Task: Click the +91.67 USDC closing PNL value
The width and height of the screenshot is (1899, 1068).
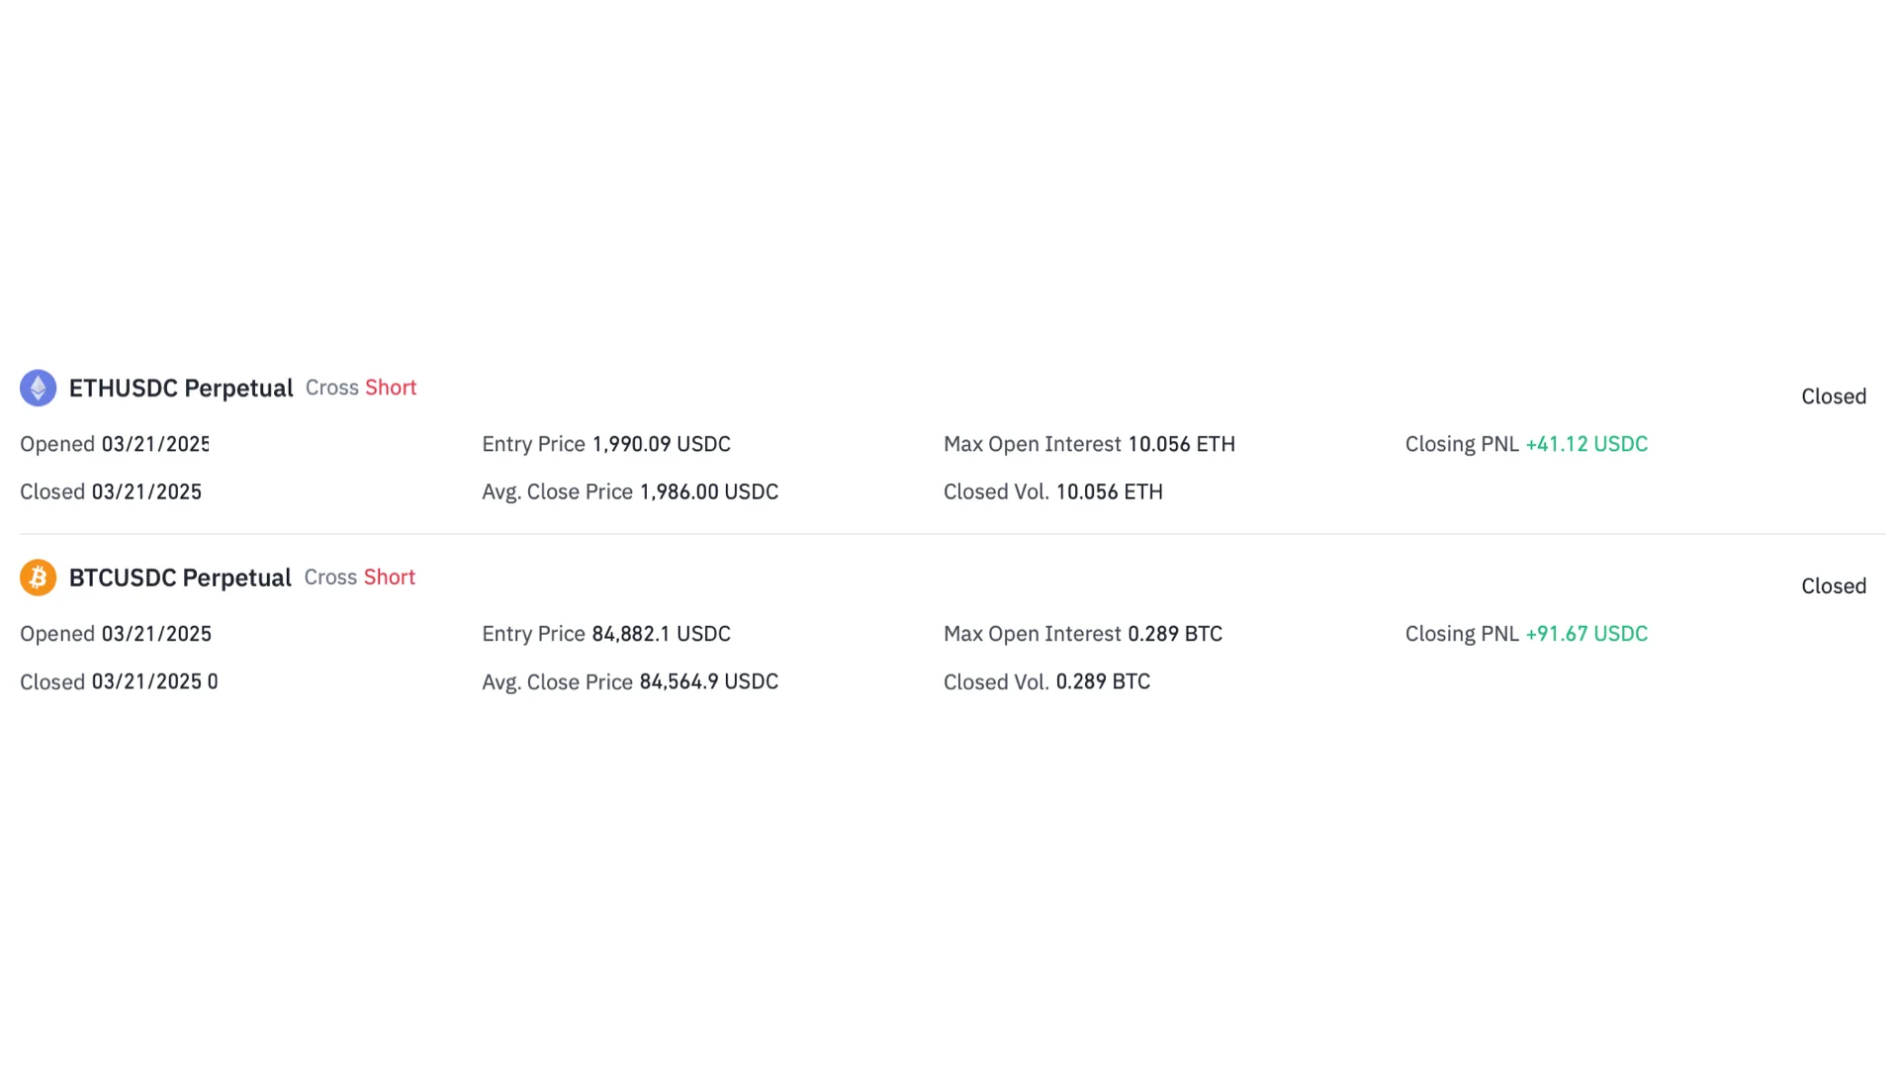Action: click(1585, 634)
